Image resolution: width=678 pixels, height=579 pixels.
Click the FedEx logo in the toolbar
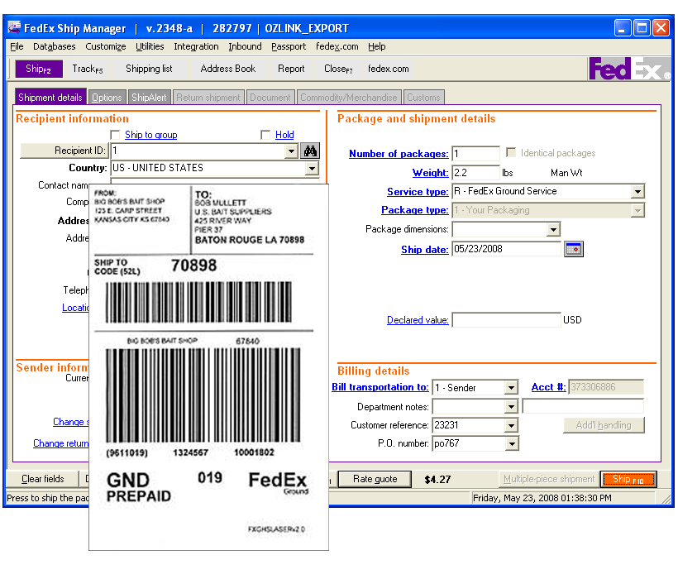point(628,69)
